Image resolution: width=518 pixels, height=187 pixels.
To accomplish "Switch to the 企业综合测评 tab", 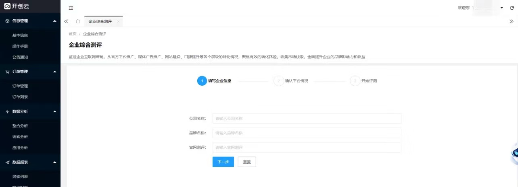I will [100, 21].
